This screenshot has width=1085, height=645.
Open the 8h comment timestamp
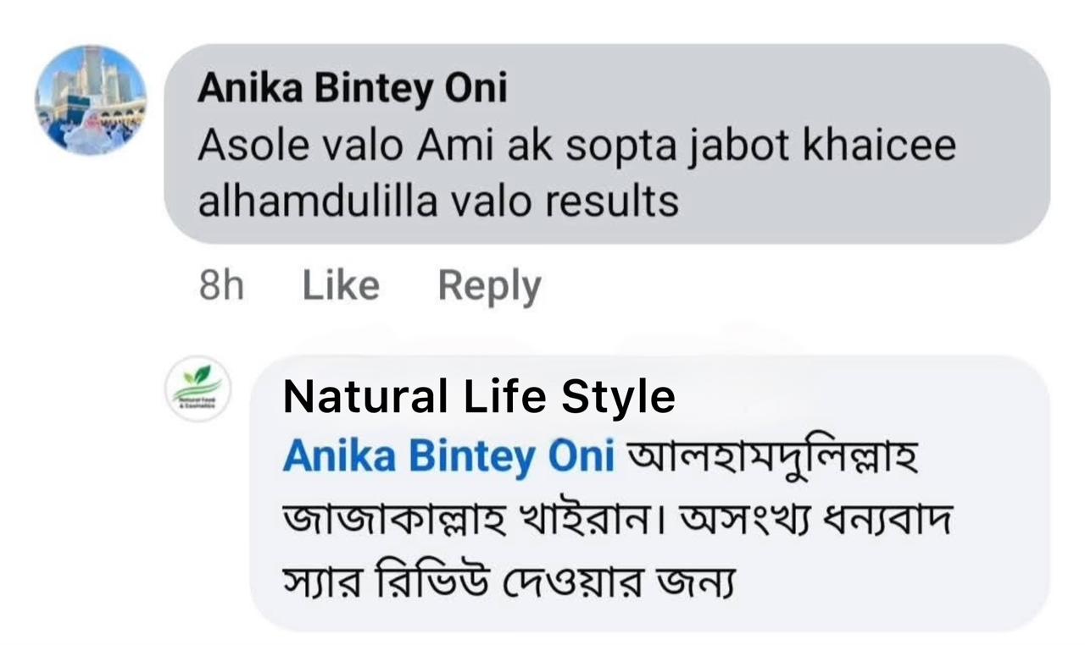220,286
